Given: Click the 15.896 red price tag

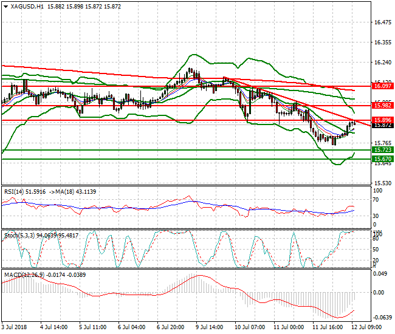Looking at the screenshot, I should [381, 120].
